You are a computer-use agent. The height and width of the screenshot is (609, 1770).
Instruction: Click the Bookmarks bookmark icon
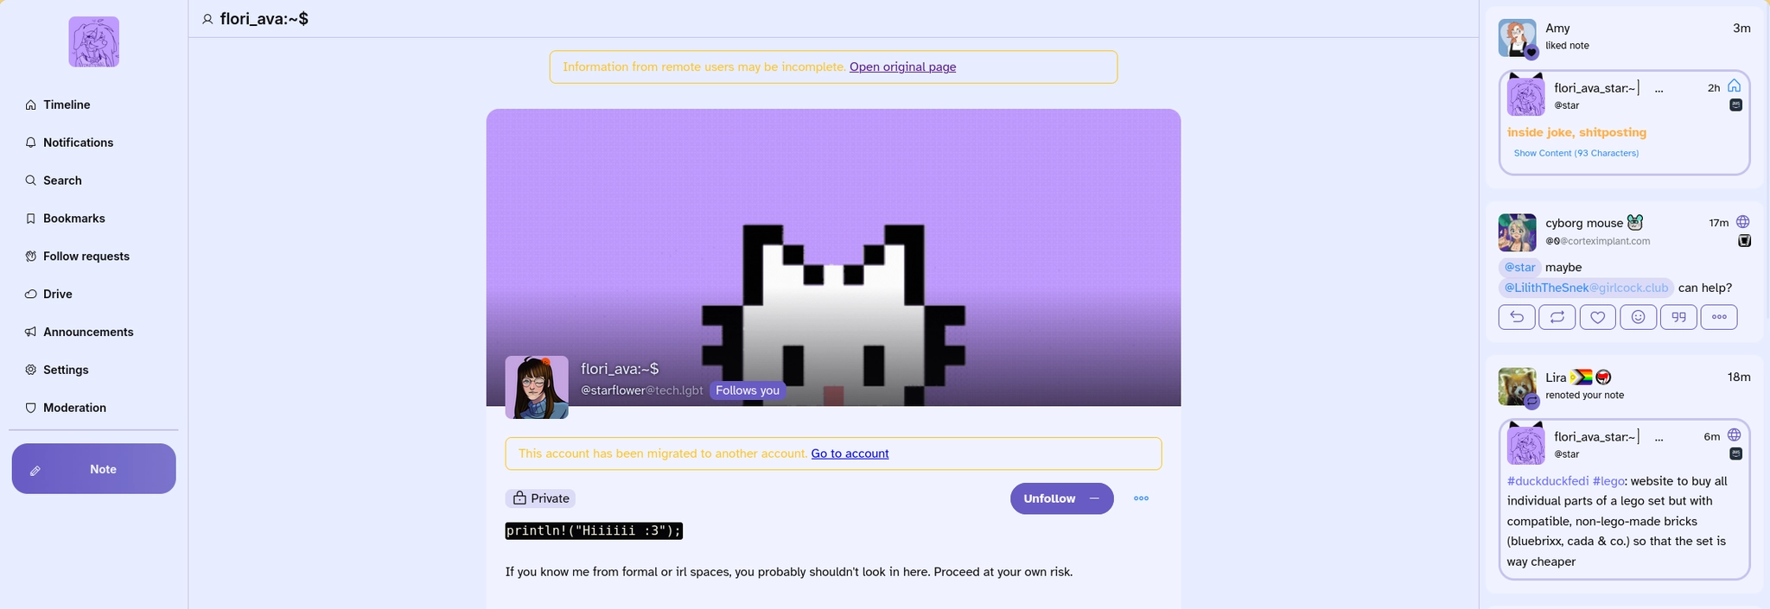pos(30,219)
